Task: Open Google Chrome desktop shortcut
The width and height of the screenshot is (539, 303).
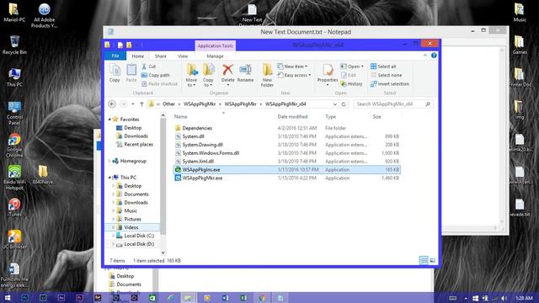Action: pos(14,146)
